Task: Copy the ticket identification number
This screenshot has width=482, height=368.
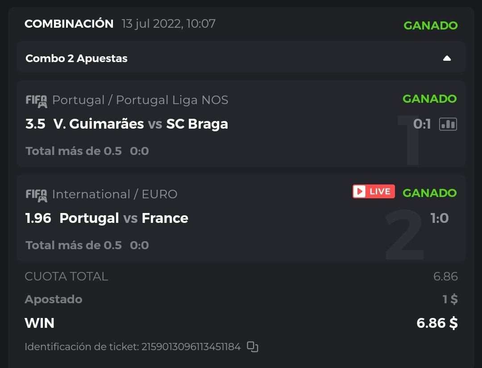Action: (x=253, y=347)
